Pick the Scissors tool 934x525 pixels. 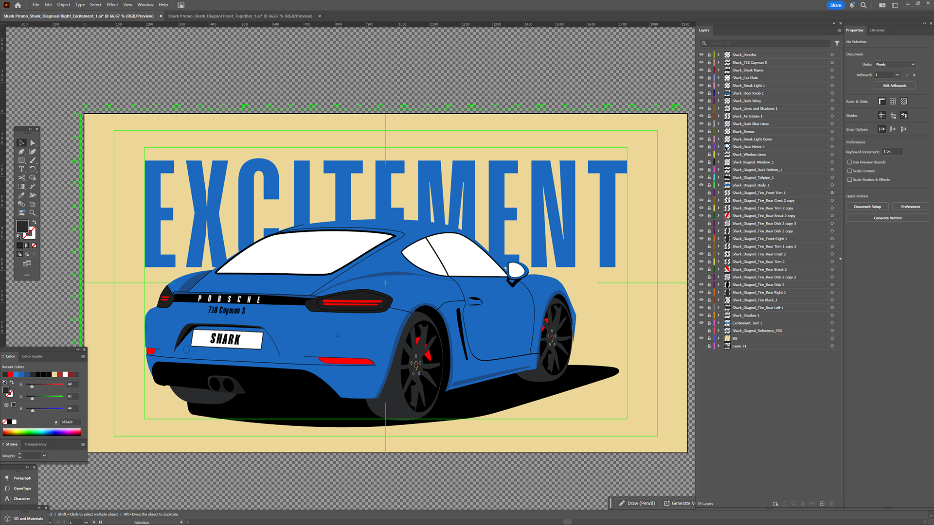point(21,178)
